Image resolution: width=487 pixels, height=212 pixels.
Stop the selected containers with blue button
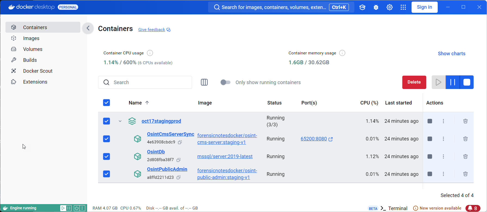[467, 82]
